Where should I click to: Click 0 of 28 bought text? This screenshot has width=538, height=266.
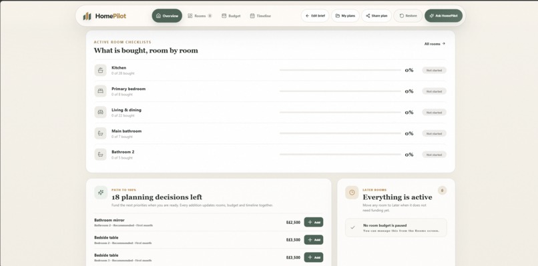[123, 73]
